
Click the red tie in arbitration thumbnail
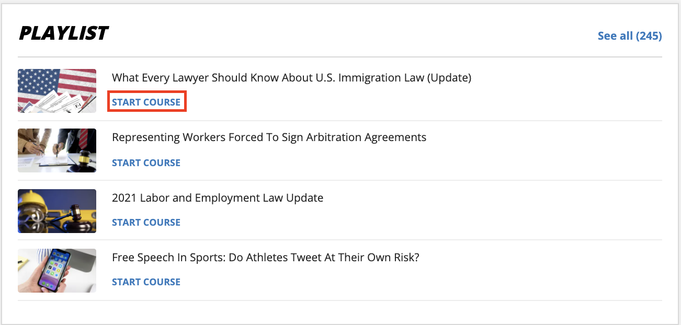click(83, 137)
